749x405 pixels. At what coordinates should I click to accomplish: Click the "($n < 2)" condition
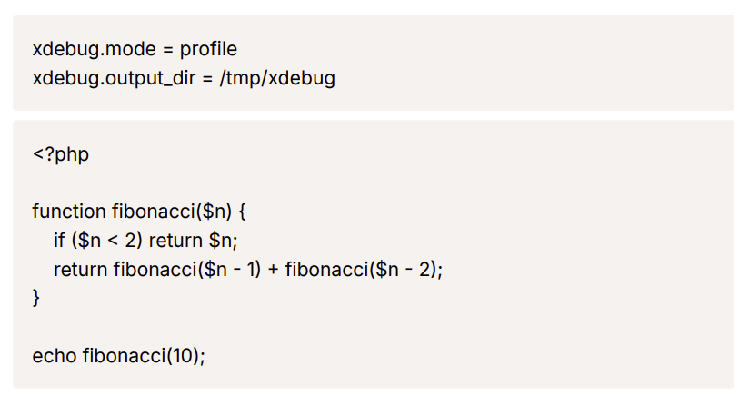107,241
